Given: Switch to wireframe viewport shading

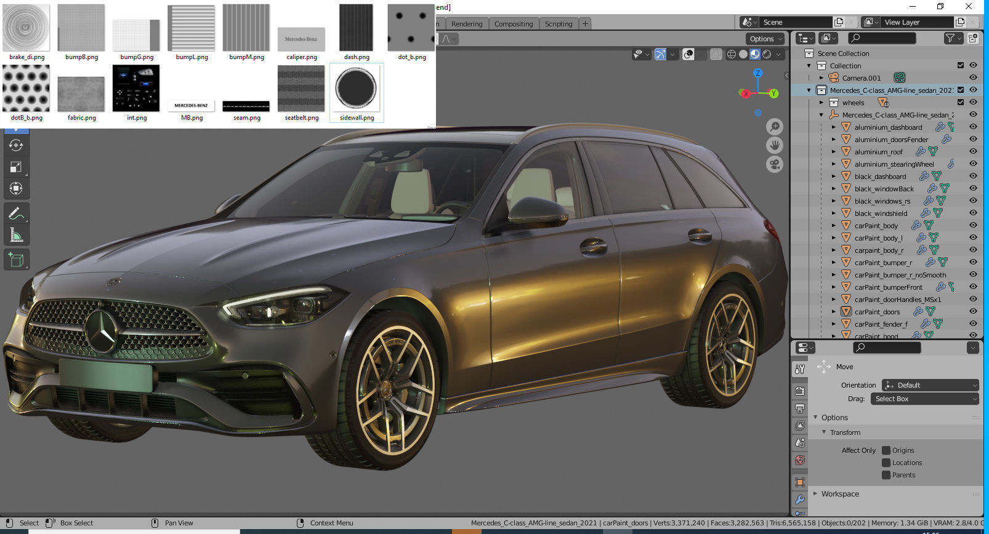Looking at the screenshot, I should [x=732, y=54].
